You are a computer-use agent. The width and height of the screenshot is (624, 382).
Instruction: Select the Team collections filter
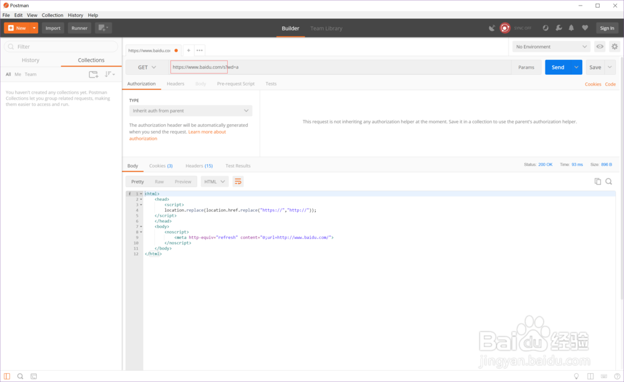[x=30, y=74]
